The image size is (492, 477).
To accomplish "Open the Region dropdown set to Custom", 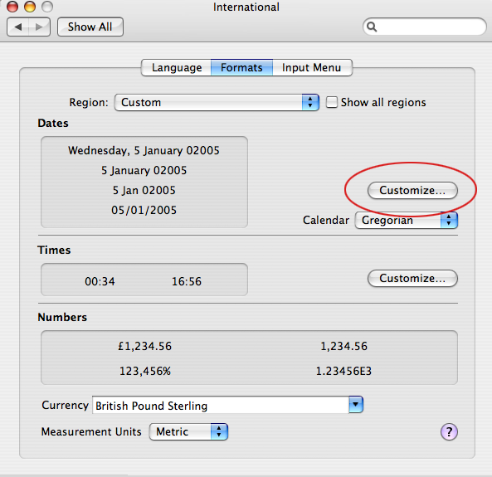I will (x=217, y=102).
